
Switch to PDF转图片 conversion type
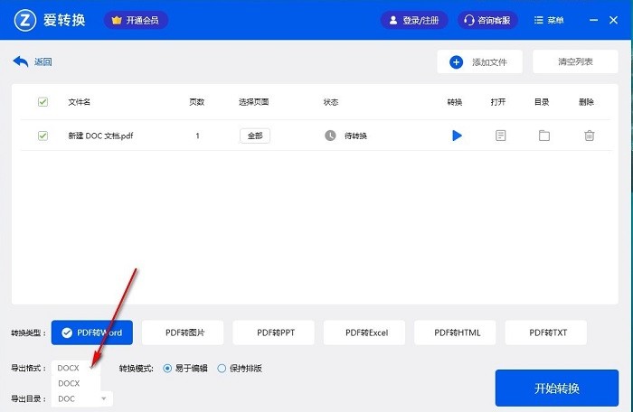(184, 332)
